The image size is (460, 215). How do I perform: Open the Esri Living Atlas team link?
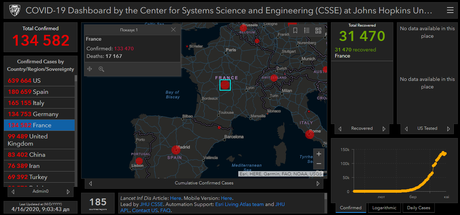(x=239, y=204)
